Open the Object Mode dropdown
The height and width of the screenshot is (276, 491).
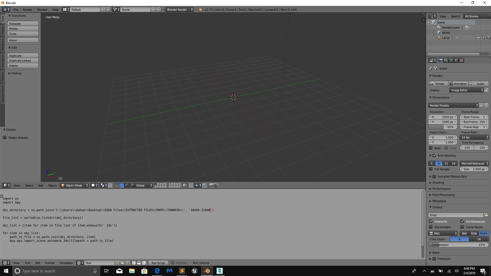pyautogui.click(x=74, y=185)
